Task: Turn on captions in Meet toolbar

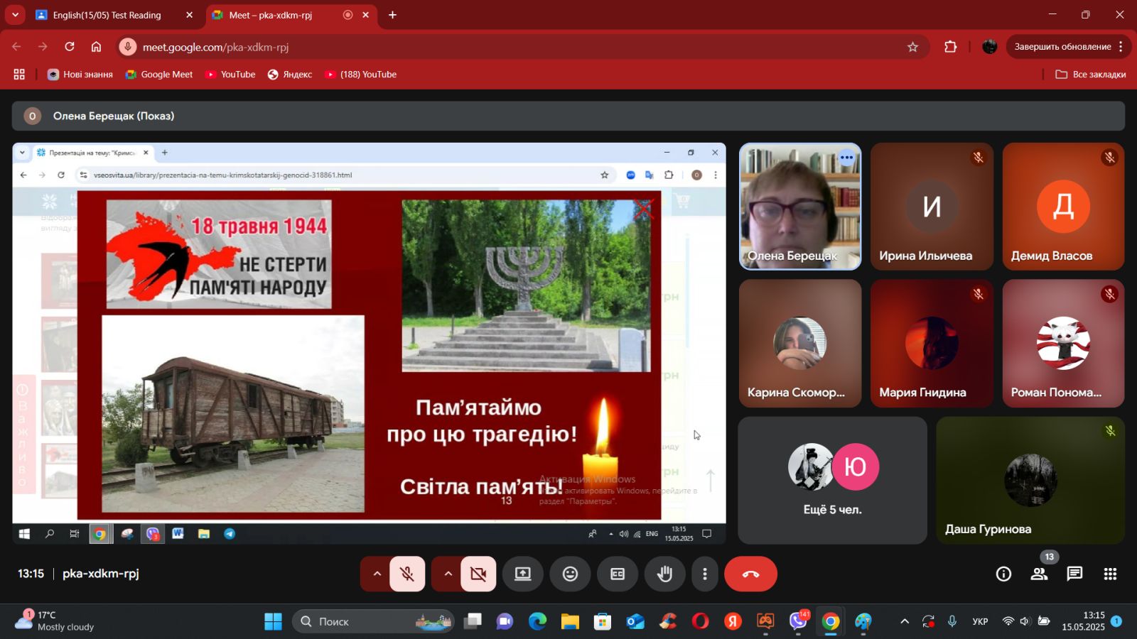Action: (618, 574)
